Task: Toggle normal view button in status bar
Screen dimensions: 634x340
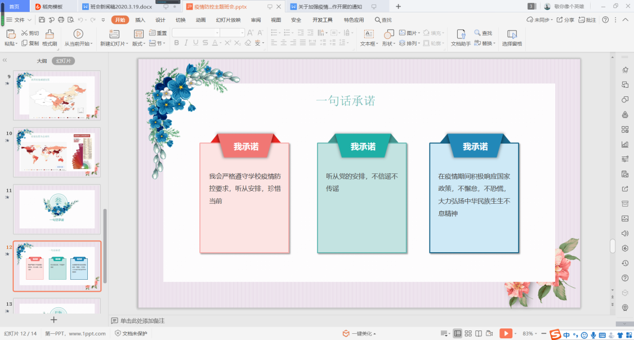Action: tap(458, 334)
